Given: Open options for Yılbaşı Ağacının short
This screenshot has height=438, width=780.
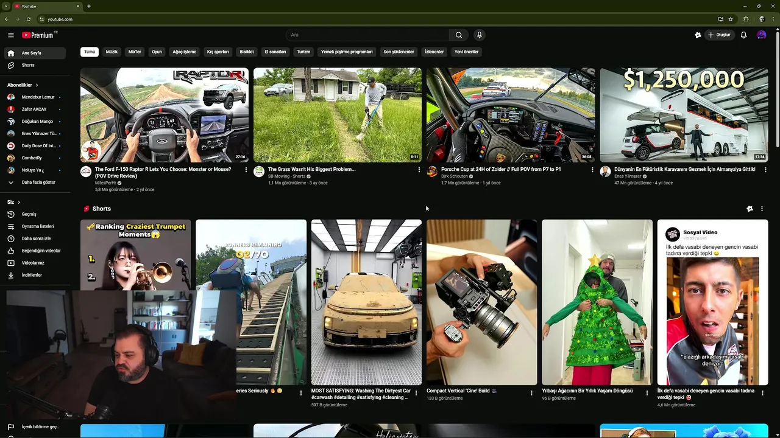Looking at the screenshot, I should coord(647,393).
